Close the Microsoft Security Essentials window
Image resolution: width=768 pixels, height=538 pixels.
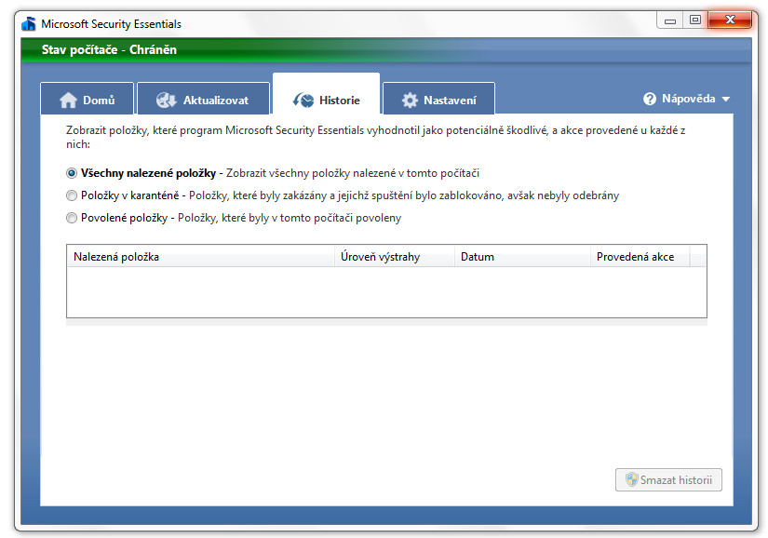coord(730,20)
